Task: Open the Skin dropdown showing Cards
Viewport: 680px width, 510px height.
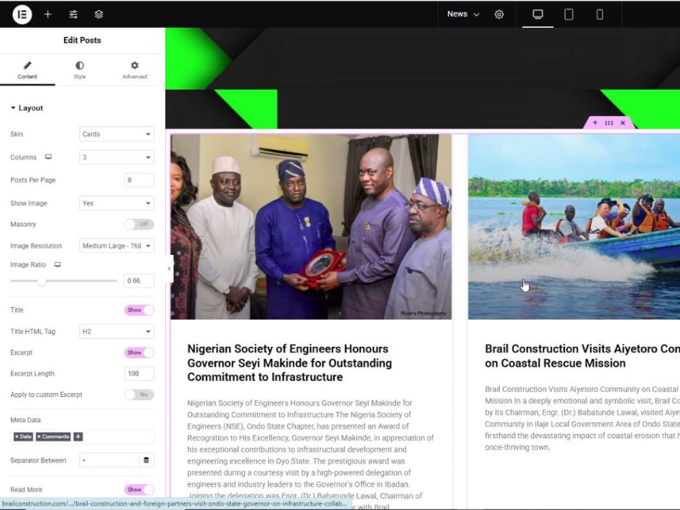Action: click(x=117, y=134)
